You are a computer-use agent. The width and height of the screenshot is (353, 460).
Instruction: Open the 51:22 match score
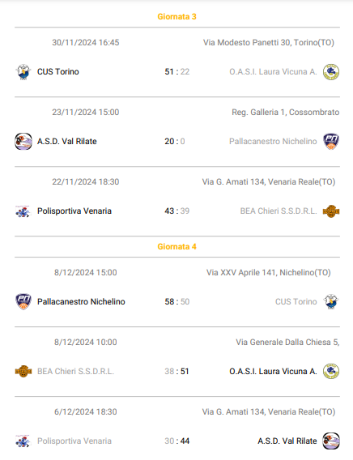point(176,72)
